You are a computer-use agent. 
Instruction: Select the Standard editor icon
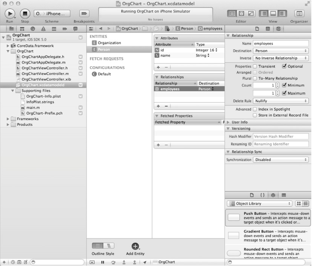click(232, 13)
